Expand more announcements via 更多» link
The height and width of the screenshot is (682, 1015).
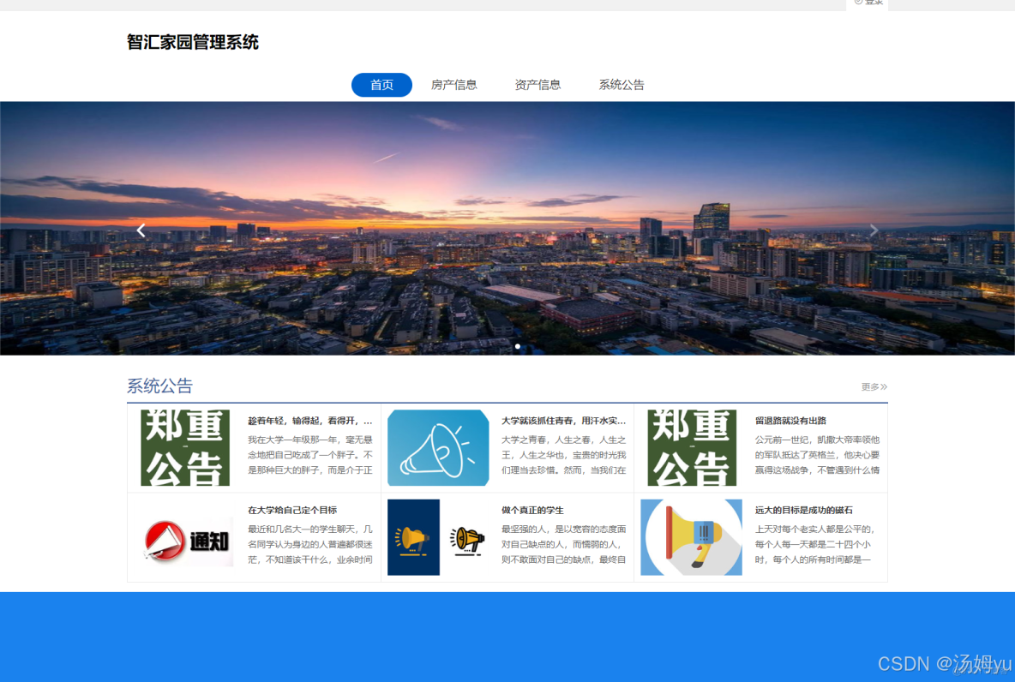click(x=874, y=386)
